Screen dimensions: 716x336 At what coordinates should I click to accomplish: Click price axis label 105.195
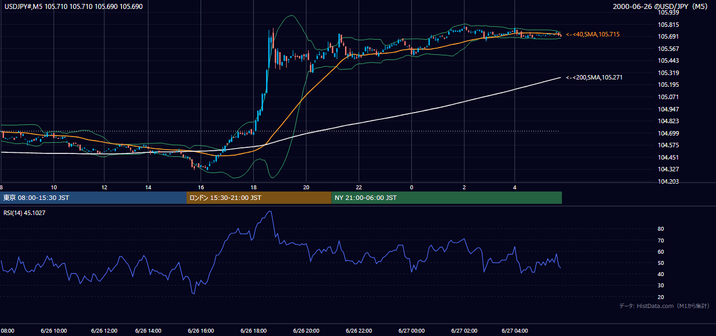click(668, 85)
